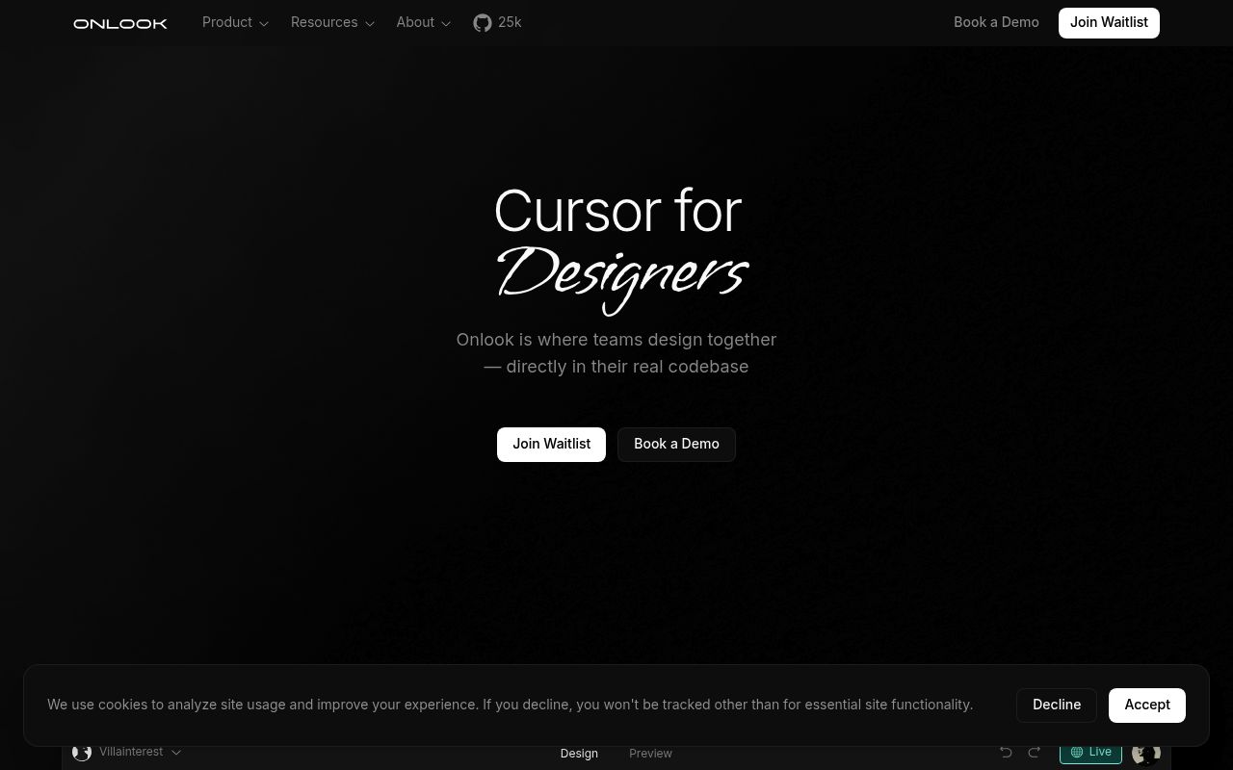The height and width of the screenshot is (770, 1233).
Task: Switch to the Design tab
Action: click(579, 753)
